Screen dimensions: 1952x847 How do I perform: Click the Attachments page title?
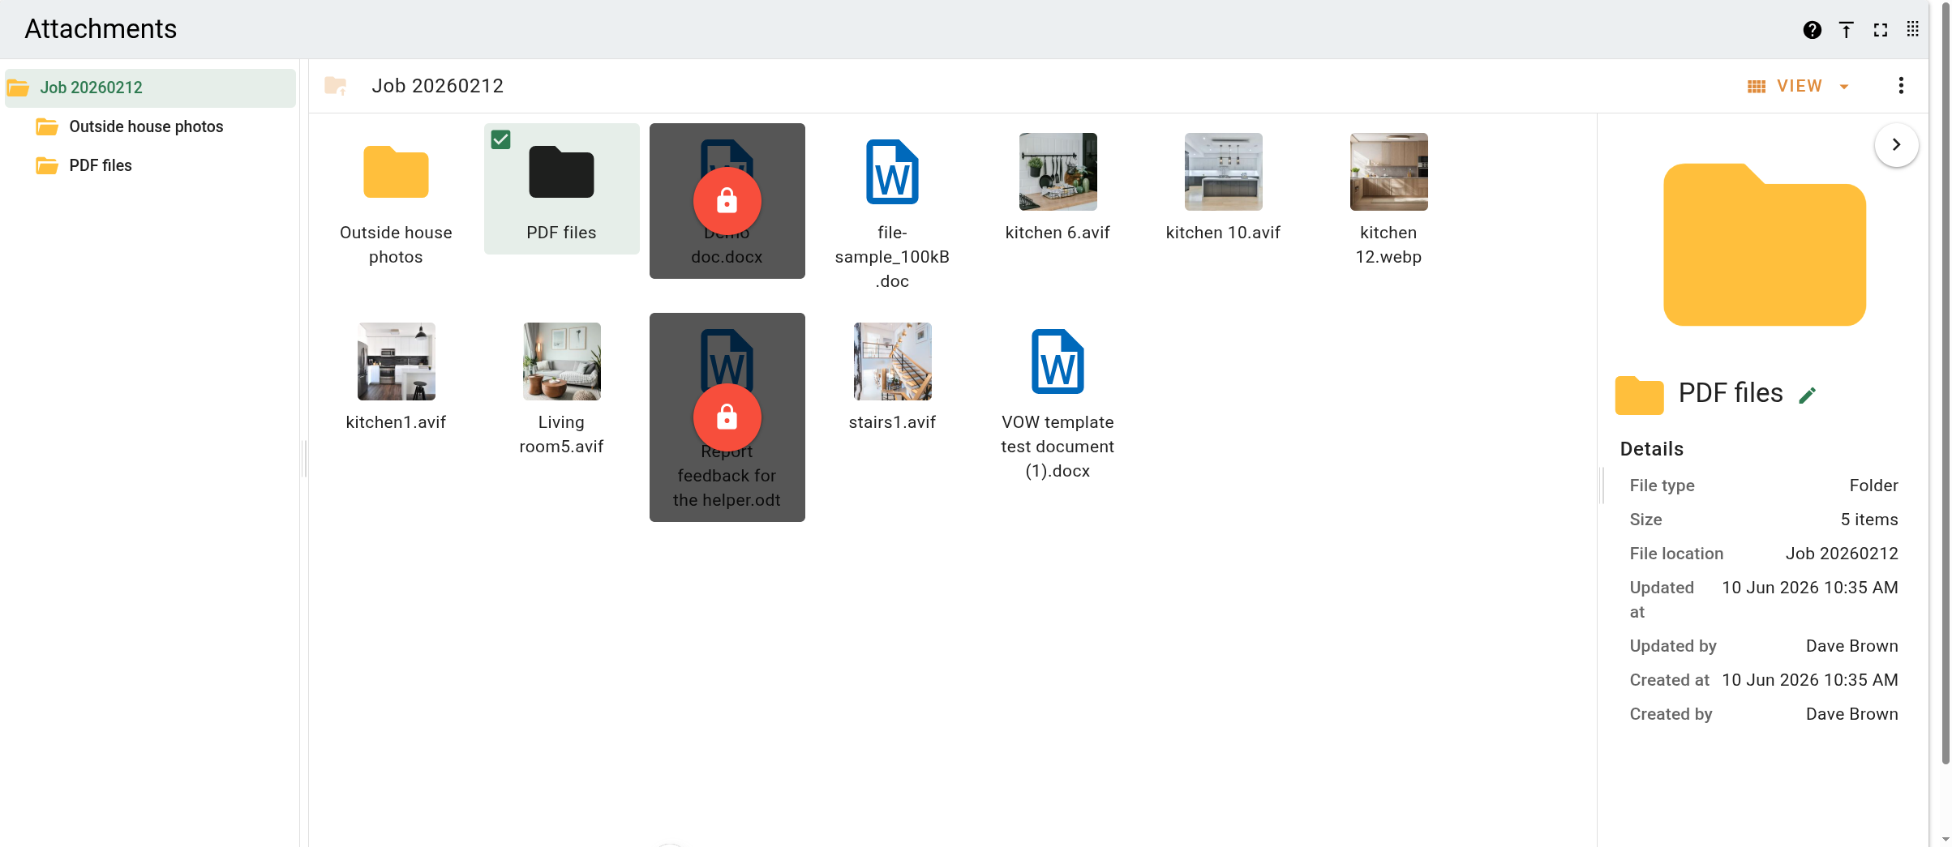point(101,29)
